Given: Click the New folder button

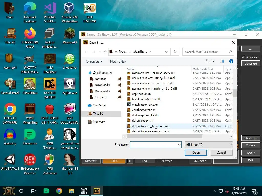Looking at the screenshot, I should pos(118,61).
